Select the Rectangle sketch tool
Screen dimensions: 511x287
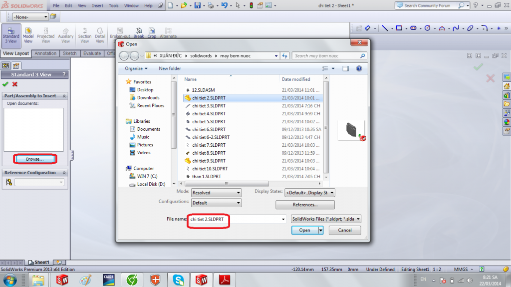[x=399, y=28]
